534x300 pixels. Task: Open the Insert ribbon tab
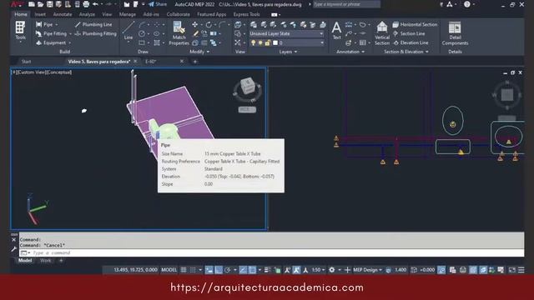coord(40,14)
